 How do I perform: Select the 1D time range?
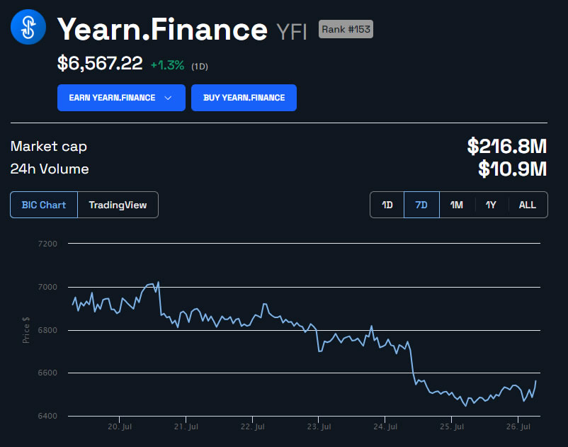(387, 205)
